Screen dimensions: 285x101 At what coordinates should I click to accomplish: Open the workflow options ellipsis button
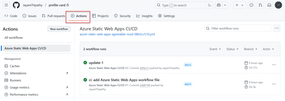277,28
